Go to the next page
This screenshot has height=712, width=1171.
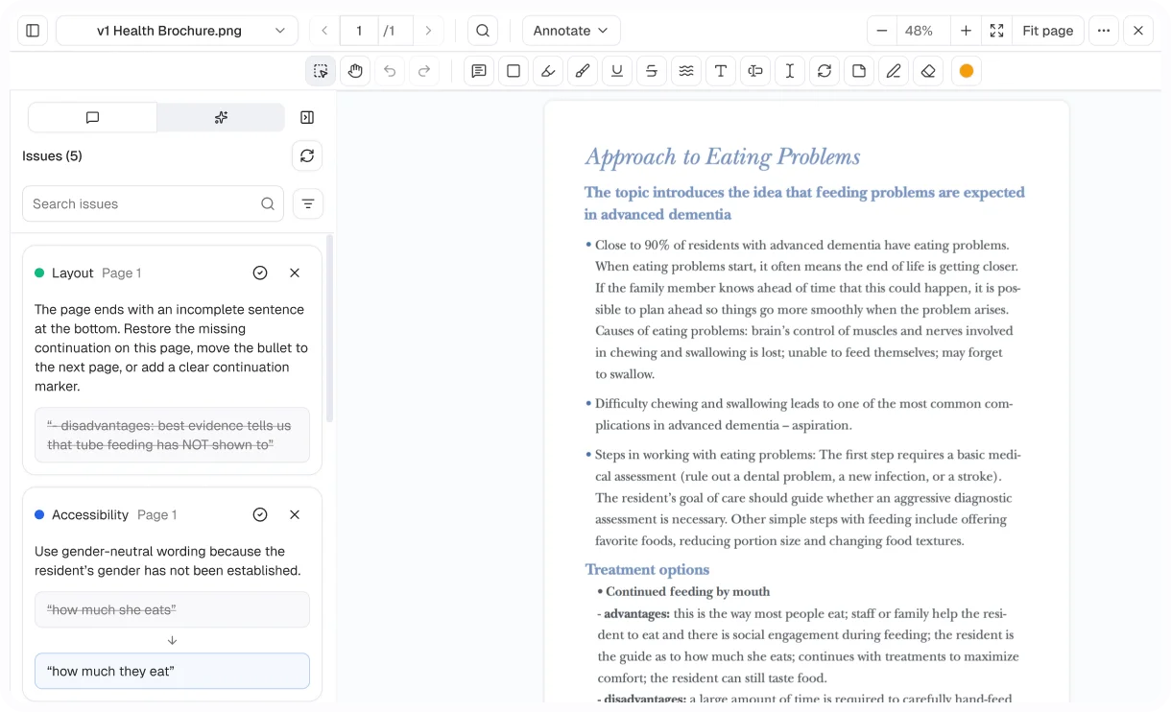tap(428, 31)
